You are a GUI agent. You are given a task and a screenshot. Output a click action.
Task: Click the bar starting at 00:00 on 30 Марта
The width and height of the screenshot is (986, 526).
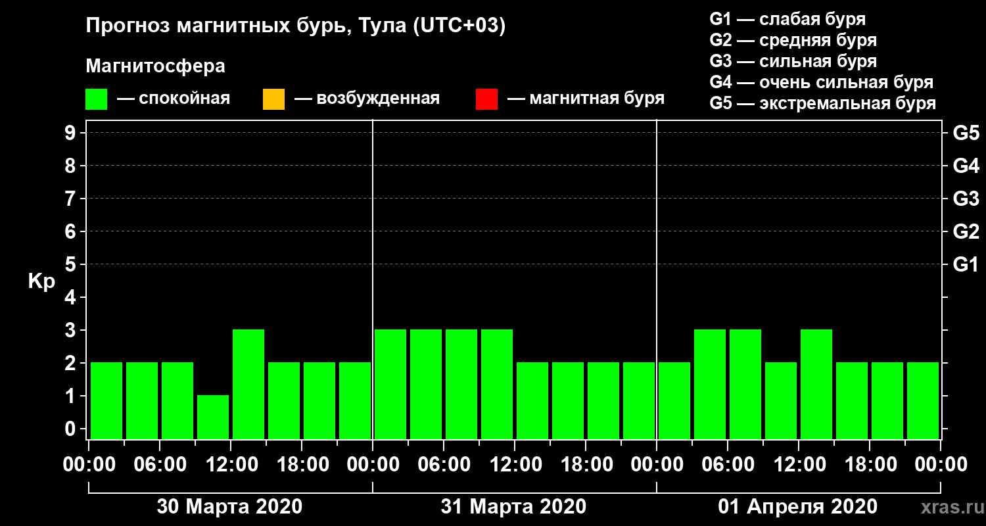coord(106,400)
